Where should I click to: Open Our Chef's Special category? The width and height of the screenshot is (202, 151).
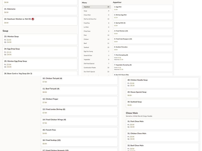tap(96, 72)
